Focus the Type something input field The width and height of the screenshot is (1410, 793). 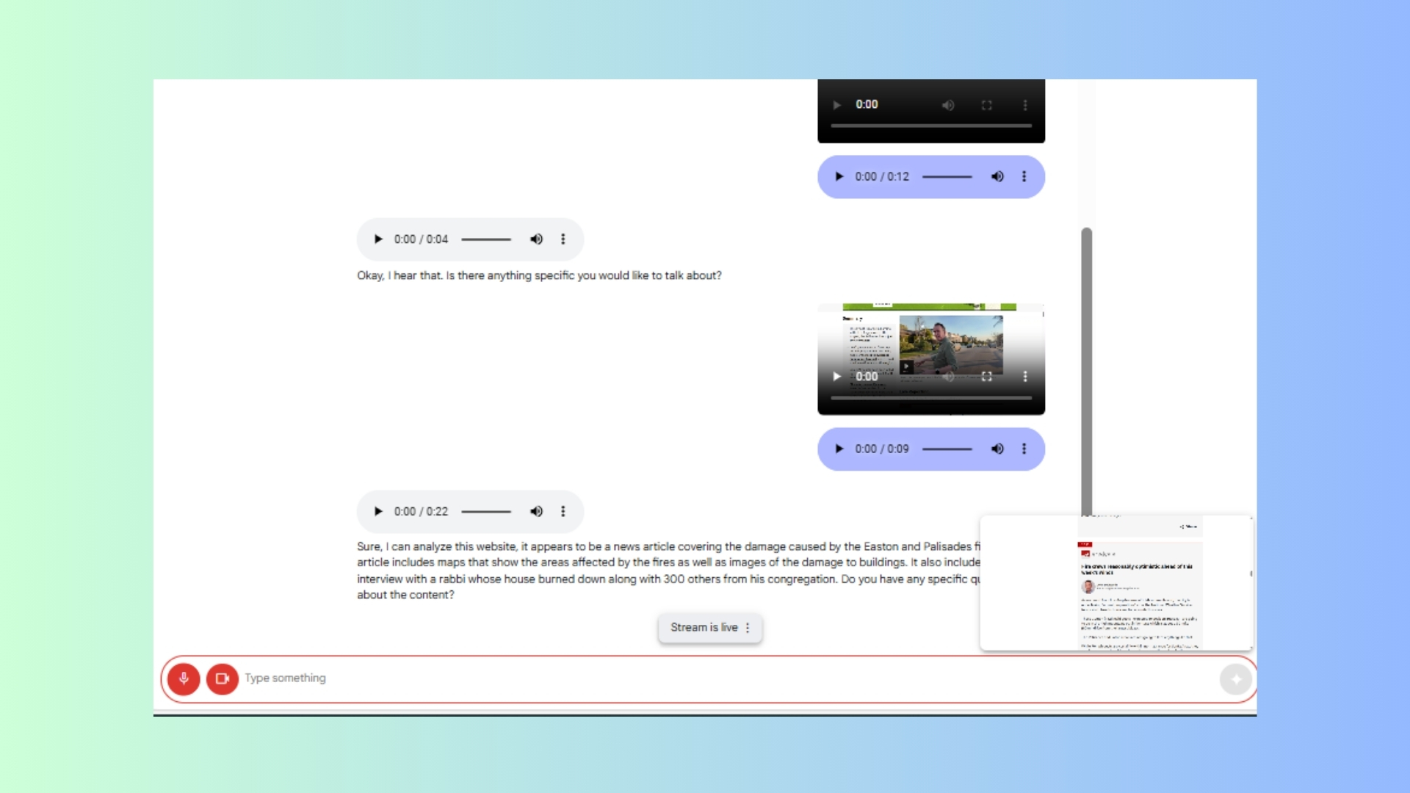[x=727, y=678]
